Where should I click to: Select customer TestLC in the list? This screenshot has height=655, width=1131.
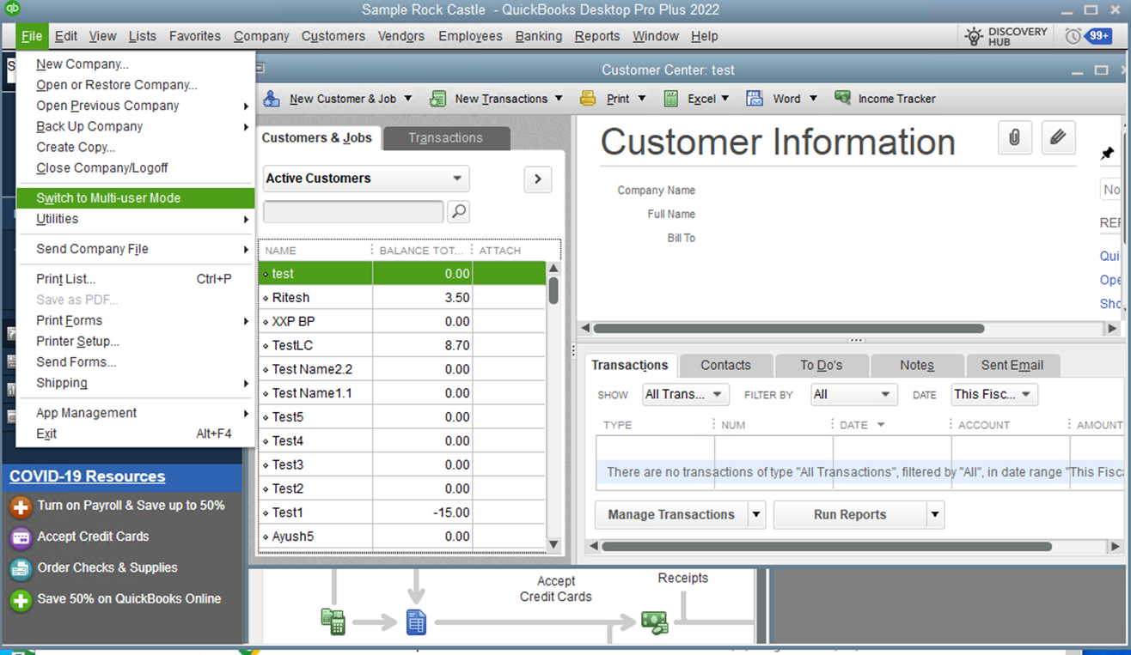[402, 345]
